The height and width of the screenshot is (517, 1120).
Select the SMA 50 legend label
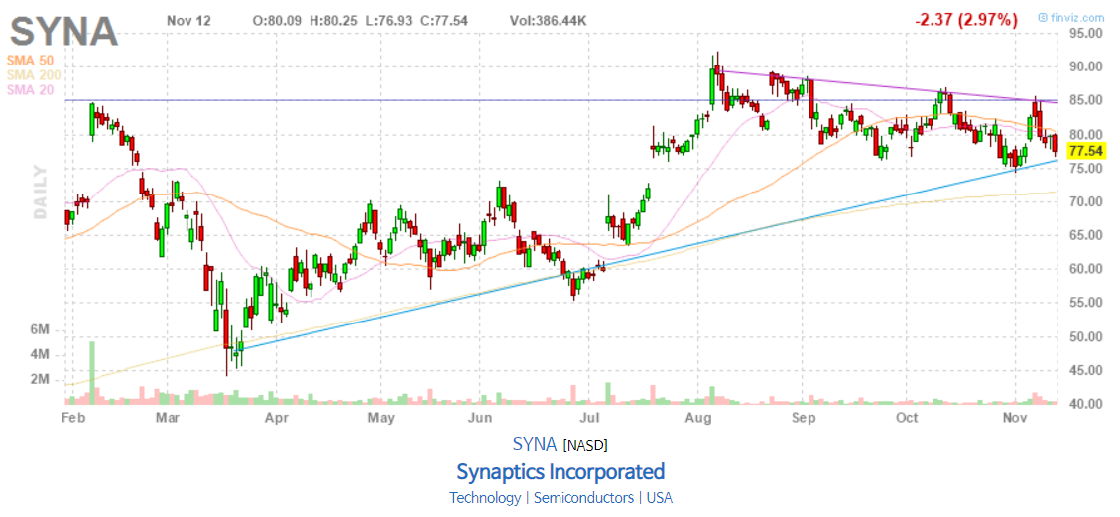coord(32,60)
